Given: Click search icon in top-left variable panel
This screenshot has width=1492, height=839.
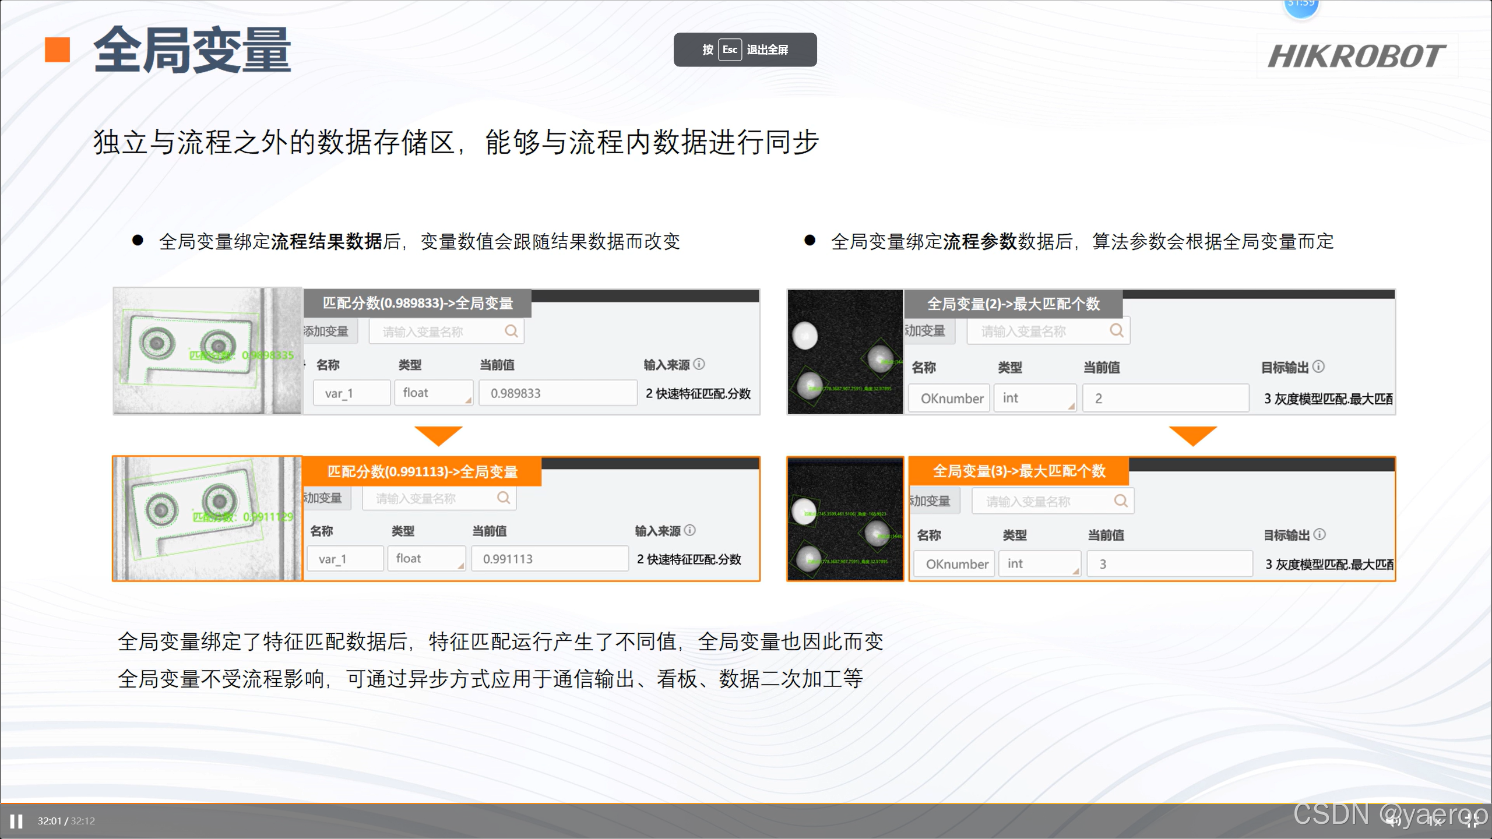Looking at the screenshot, I should (511, 331).
